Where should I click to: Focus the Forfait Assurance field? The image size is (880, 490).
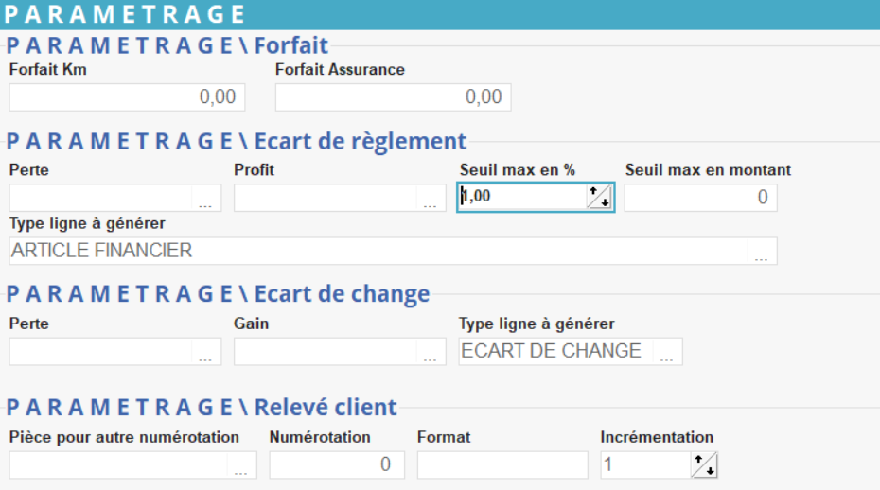[393, 97]
